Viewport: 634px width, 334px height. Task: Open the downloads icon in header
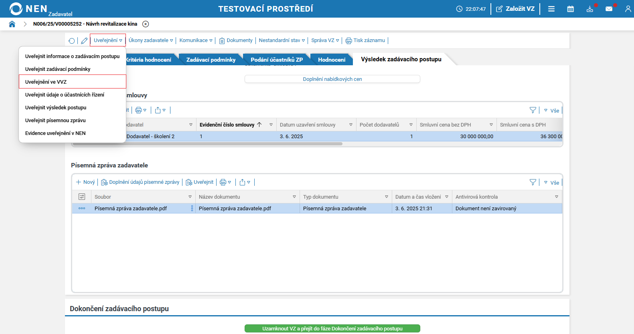[x=589, y=9]
